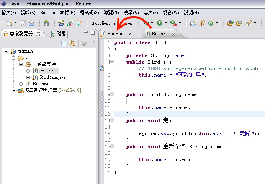Close the Bird.java editor tab
265x184 pixels.
tap(173, 34)
